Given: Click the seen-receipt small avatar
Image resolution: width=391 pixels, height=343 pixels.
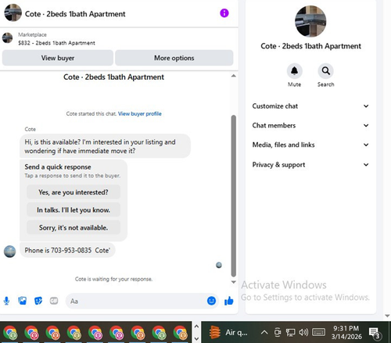Looking at the screenshot, I should pyautogui.click(x=219, y=265).
